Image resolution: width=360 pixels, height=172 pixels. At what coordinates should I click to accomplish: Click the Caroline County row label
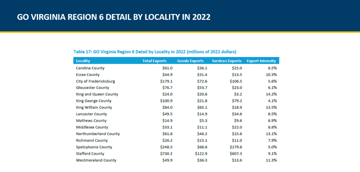[90, 68]
